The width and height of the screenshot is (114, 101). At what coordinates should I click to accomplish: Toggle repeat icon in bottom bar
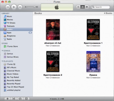point(20,99)
